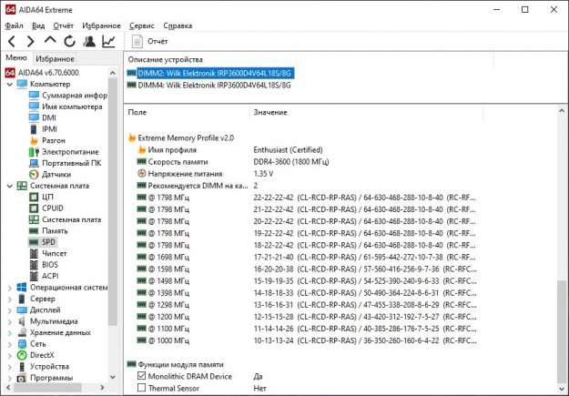Click the Forward navigation arrow

(30, 41)
